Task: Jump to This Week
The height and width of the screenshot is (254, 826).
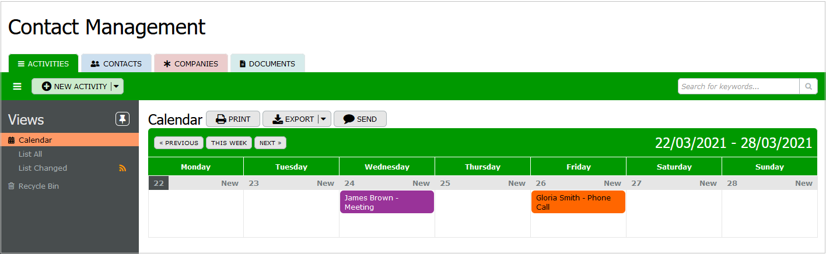Action: (x=229, y=143)
